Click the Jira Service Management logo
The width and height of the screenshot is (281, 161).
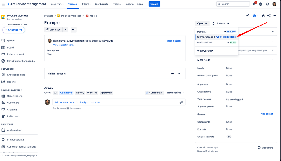26,4
